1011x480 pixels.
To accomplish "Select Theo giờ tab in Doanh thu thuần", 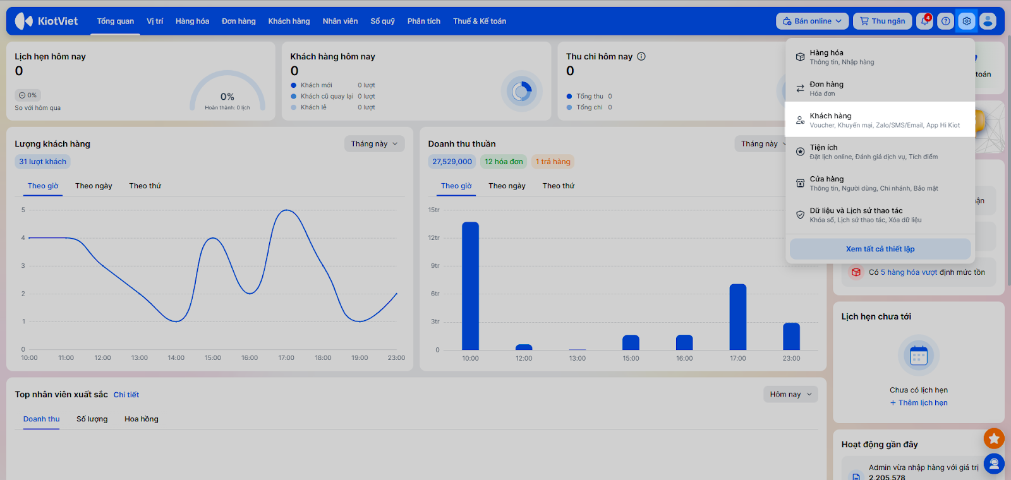I will [456, 186].
